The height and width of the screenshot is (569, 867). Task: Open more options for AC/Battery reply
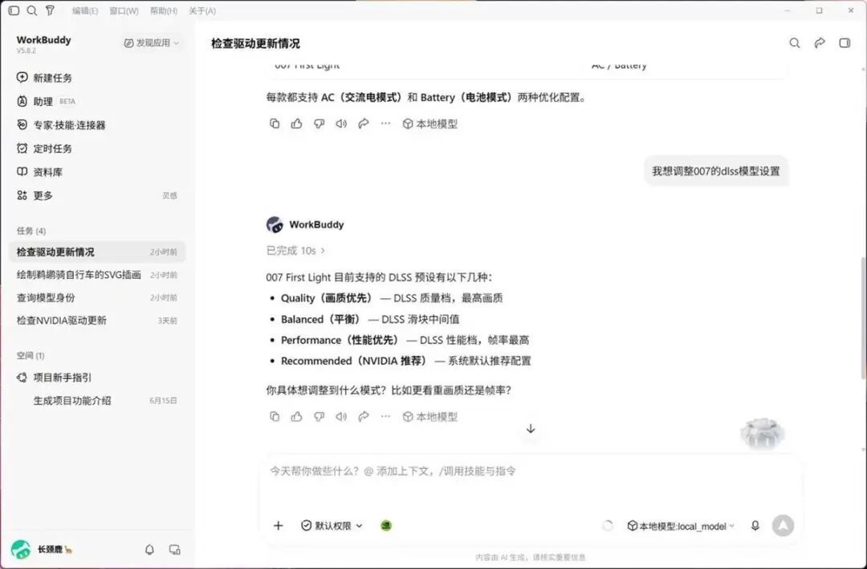[385, 123]
